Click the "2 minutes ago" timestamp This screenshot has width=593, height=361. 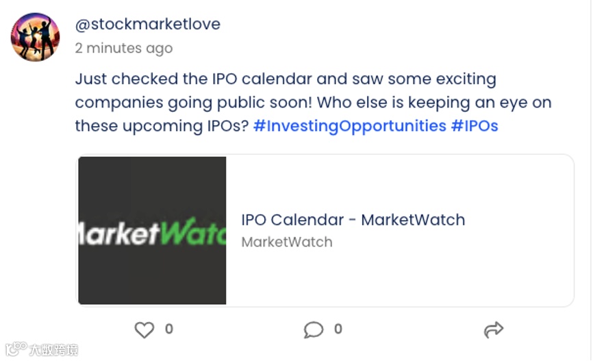point(123,48)
